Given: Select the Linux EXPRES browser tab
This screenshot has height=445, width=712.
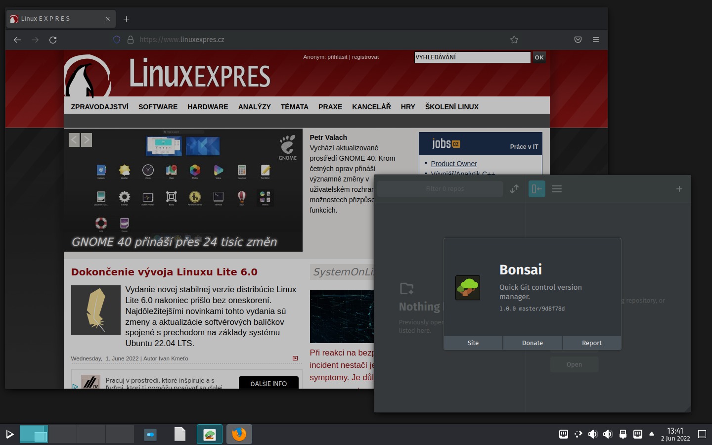Looking at the screenshot, I should pos(61,19).
